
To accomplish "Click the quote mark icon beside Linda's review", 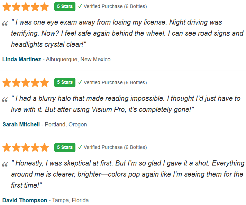I will 5,24.
